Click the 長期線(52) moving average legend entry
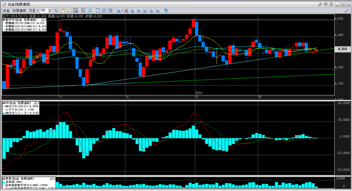Screen dimensions: 352x191 click(24, 30)
